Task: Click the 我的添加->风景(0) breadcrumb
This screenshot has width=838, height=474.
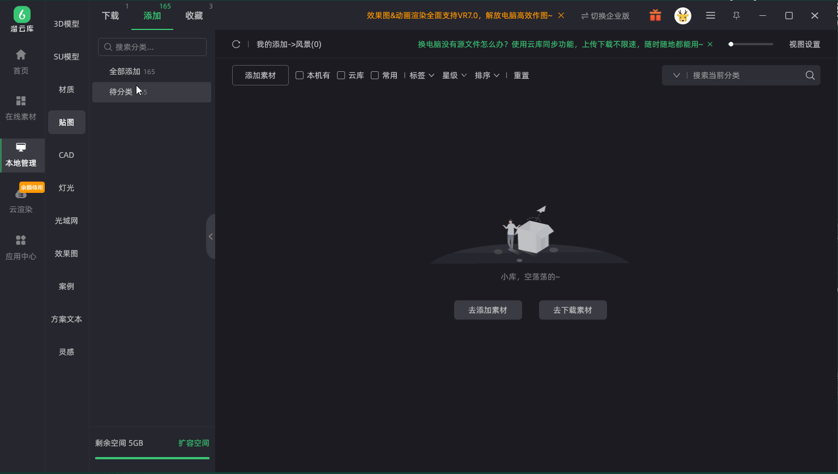Action: coord(289,44)
